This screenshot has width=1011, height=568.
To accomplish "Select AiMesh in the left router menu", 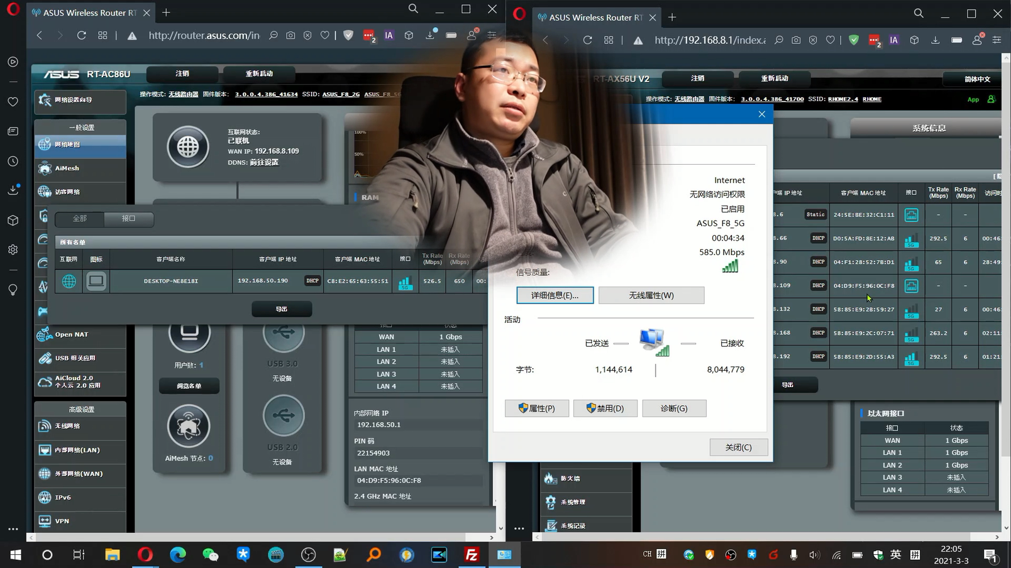I will [x=80, y=168].
